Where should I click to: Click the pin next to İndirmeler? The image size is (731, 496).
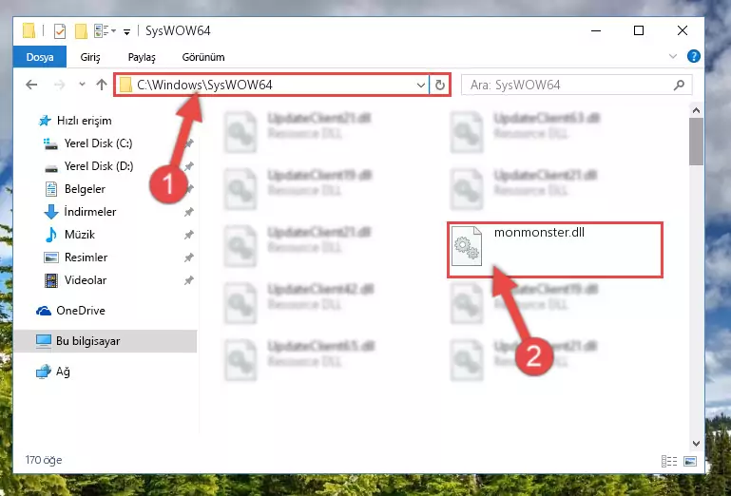[x=189, y=212]
